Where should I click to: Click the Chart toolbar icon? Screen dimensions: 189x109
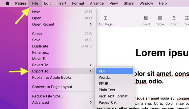pyautogui.click(x=174, y=18)
